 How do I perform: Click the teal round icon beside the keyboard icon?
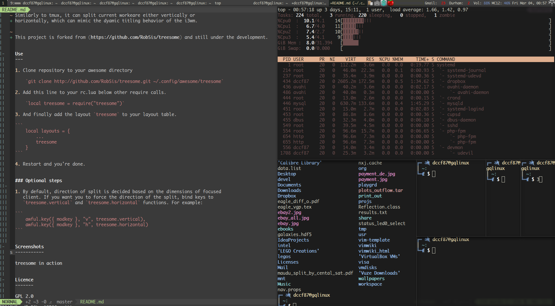pos(384,3)
